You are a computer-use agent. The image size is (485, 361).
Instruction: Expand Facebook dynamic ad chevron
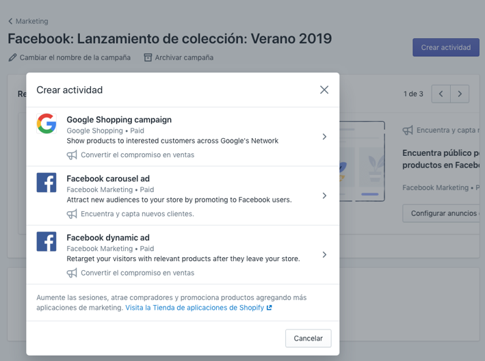[x=324, y=254]
